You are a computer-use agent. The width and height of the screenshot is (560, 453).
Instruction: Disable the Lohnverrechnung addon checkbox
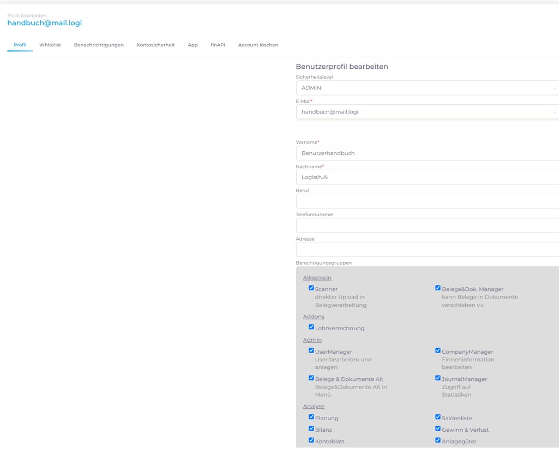pyautogui.click(x=311, y=327)
